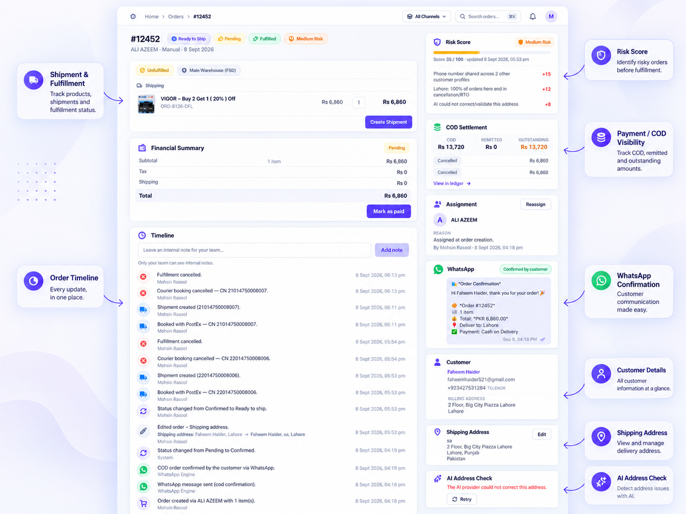Click refresh icon for Pending to Confirmed status change
The height and width of the screenshot is (514, 686).
point(143,453)
